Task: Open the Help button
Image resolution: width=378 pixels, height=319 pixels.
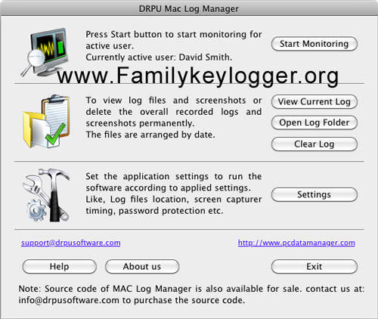Action: pos(60,267)
